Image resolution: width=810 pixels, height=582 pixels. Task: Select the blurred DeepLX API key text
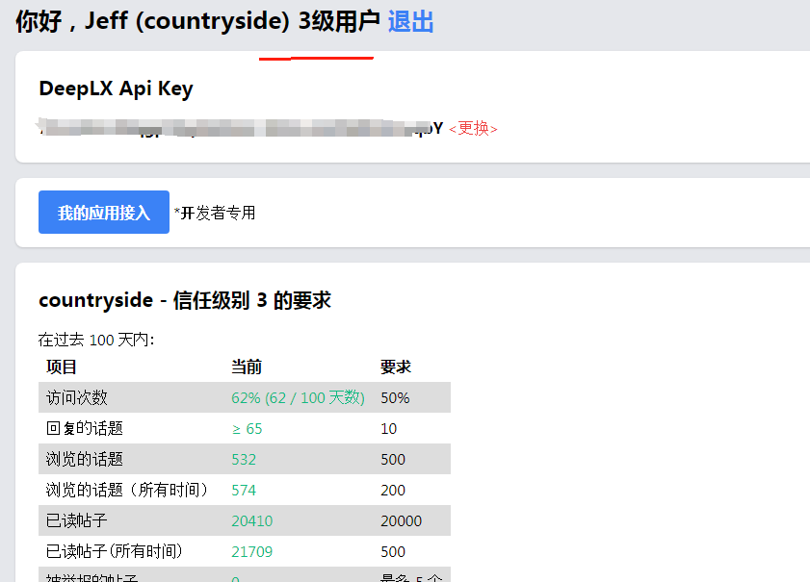[x=241, y=127]
